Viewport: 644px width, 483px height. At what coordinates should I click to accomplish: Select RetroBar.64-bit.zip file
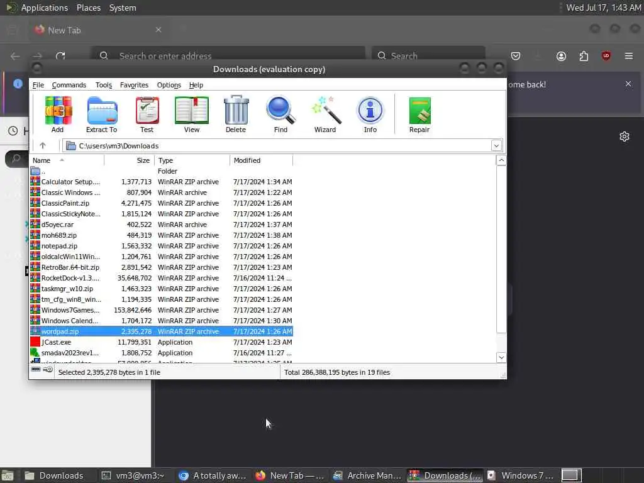162,267
